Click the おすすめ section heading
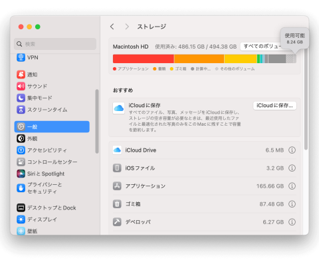Viewport: 319px width, 266px height. click(x=123, y=90)
